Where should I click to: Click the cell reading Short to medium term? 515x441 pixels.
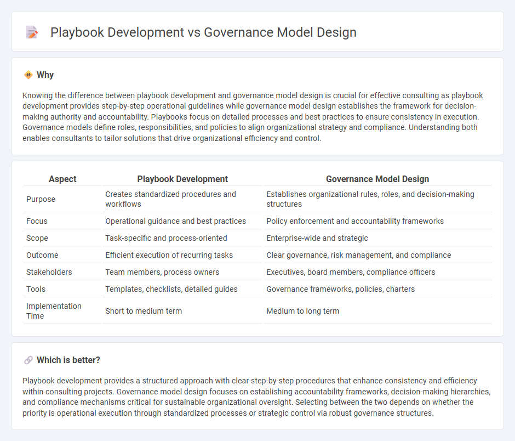coord(142,311)
